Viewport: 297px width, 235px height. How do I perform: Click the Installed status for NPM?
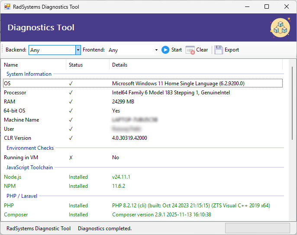[78, 186]
